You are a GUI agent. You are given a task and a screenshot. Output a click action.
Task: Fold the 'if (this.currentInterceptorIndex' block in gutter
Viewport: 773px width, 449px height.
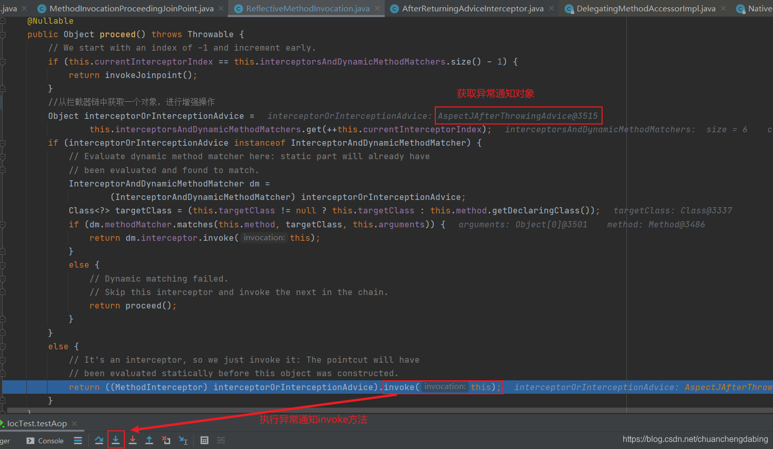tap(3, 62)
